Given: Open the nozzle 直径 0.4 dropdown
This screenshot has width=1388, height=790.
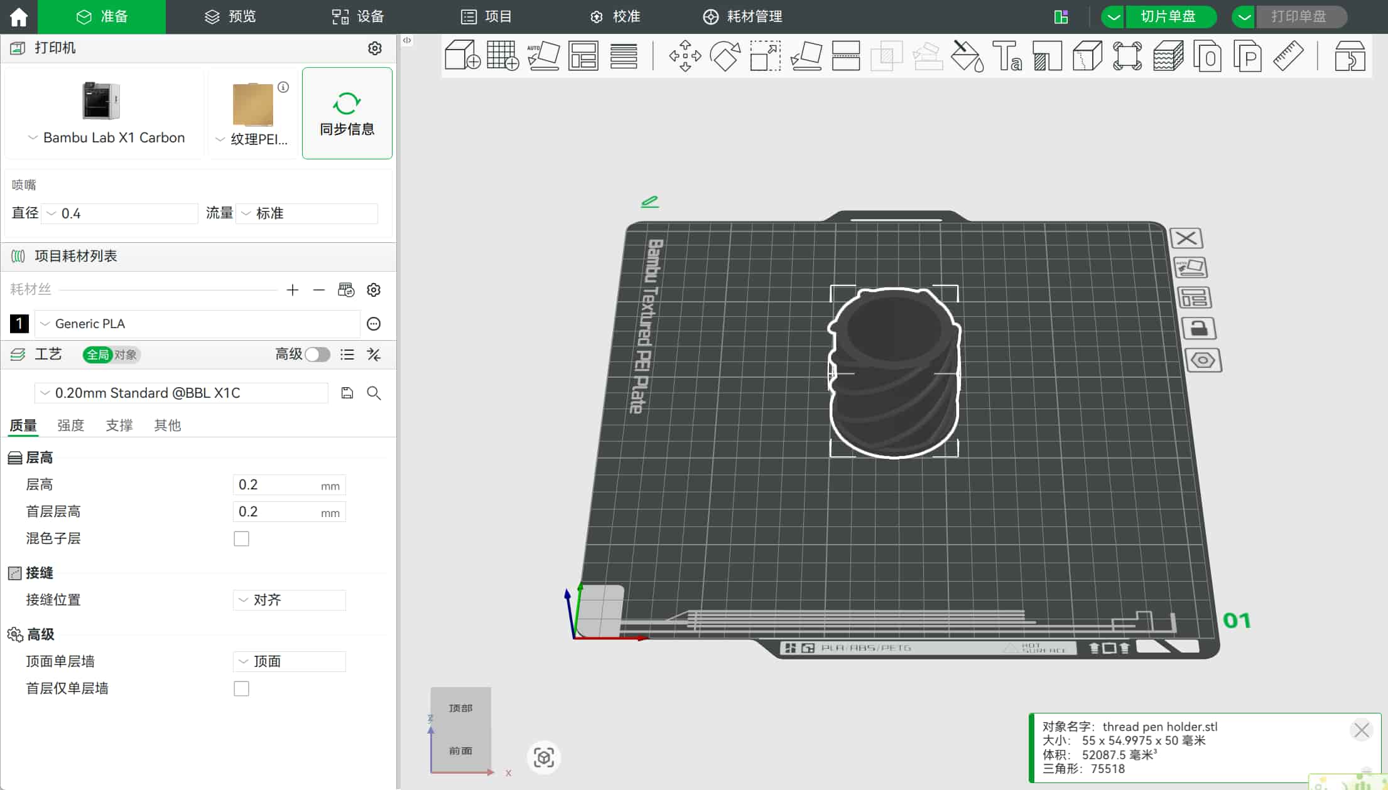Looking at the screenshot, I should (x=120, y=213).
